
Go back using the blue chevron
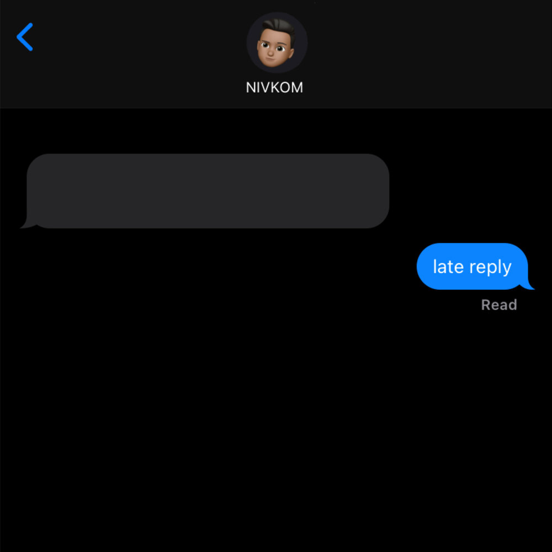25,37
